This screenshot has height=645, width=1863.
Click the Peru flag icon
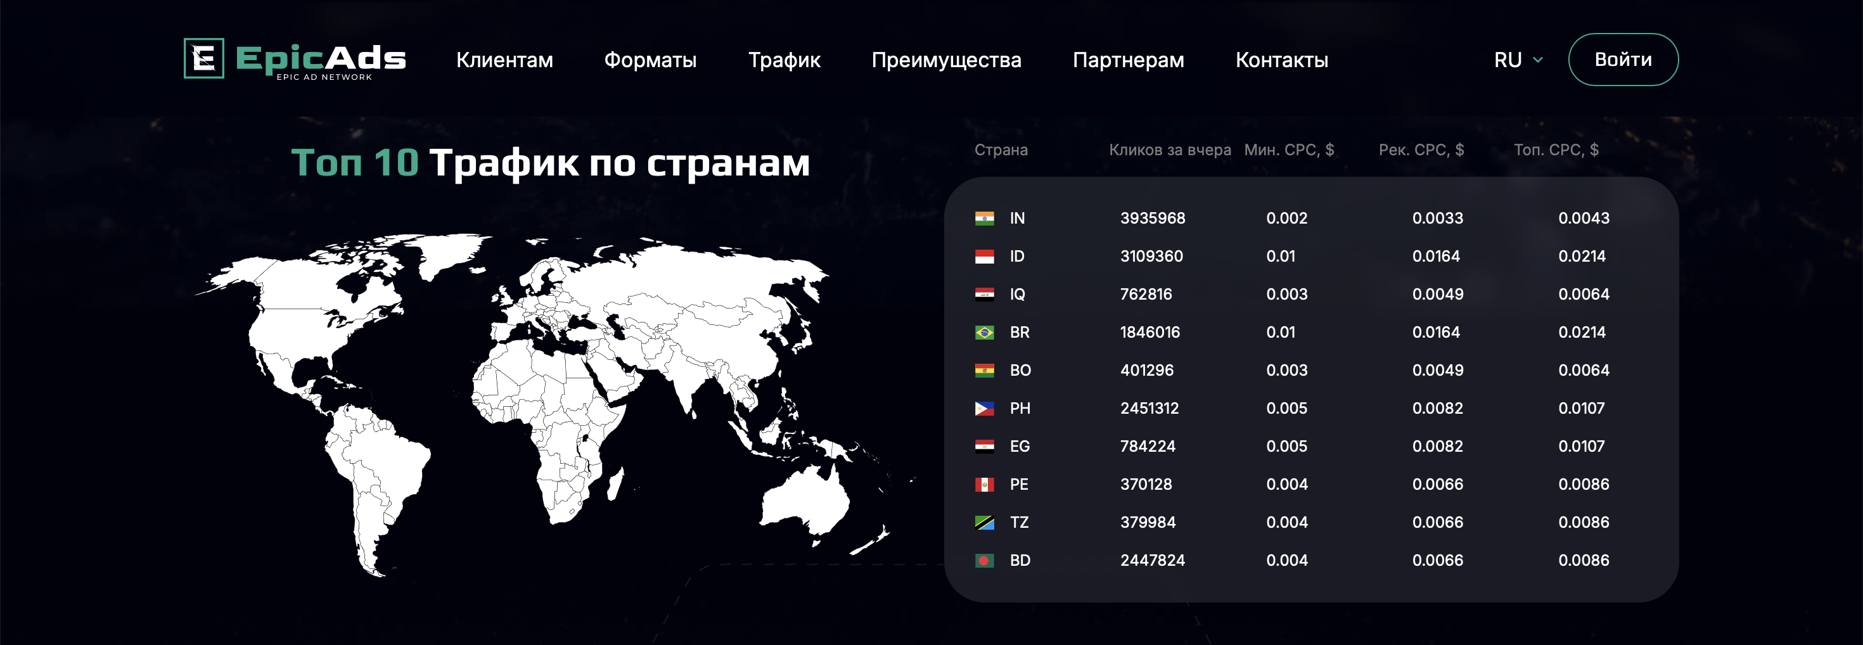[983, 485]
